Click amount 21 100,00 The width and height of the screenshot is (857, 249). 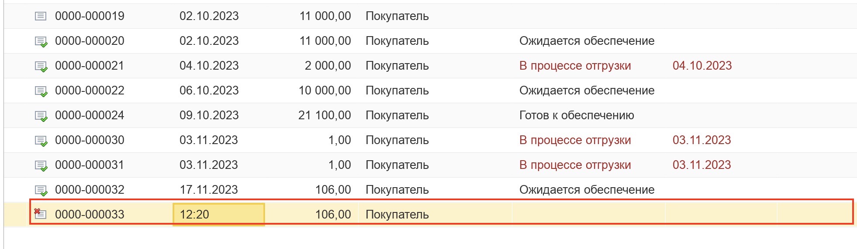[x=325, y=115]
